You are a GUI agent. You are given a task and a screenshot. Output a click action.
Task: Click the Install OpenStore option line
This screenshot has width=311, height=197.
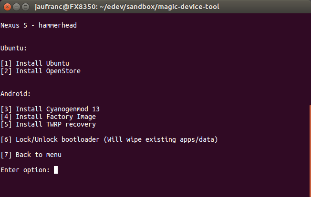pos(41,71)
